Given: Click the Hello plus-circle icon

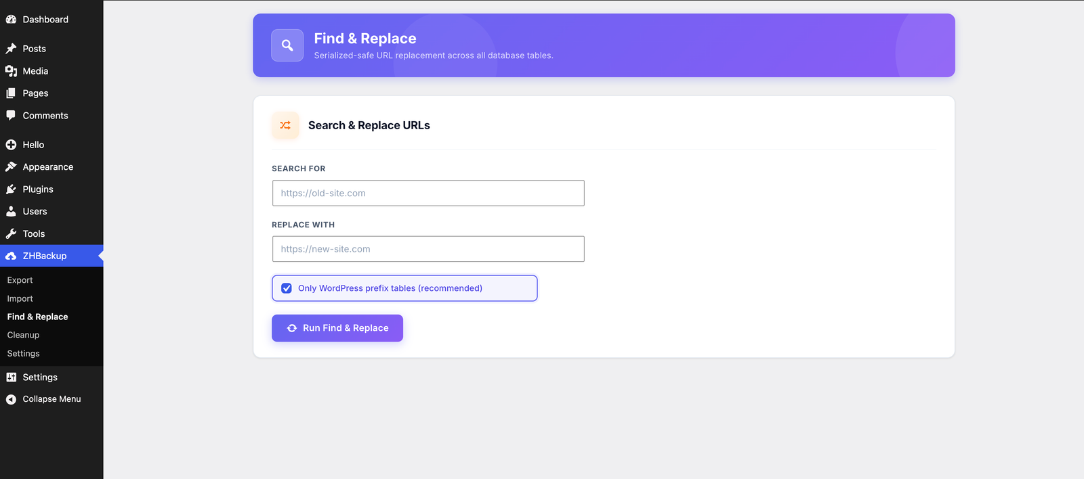Looking at the screenshot, I should tap(11, 145).
